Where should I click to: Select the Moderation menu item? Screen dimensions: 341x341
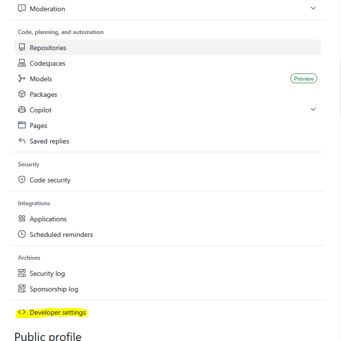coord(47,9)
